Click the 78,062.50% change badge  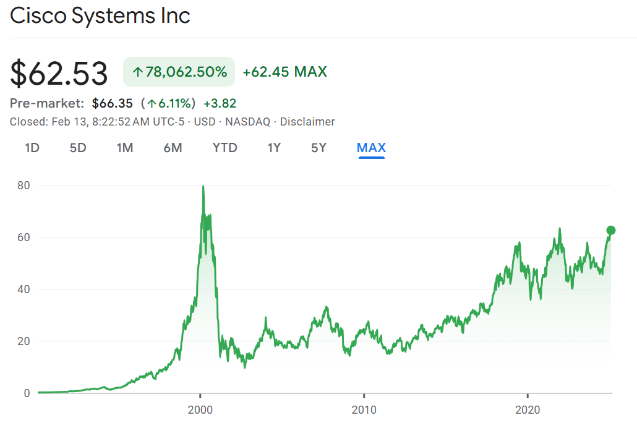179,72
